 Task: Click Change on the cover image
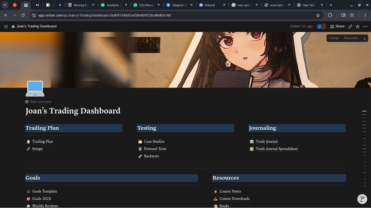[x=334, y=38]
